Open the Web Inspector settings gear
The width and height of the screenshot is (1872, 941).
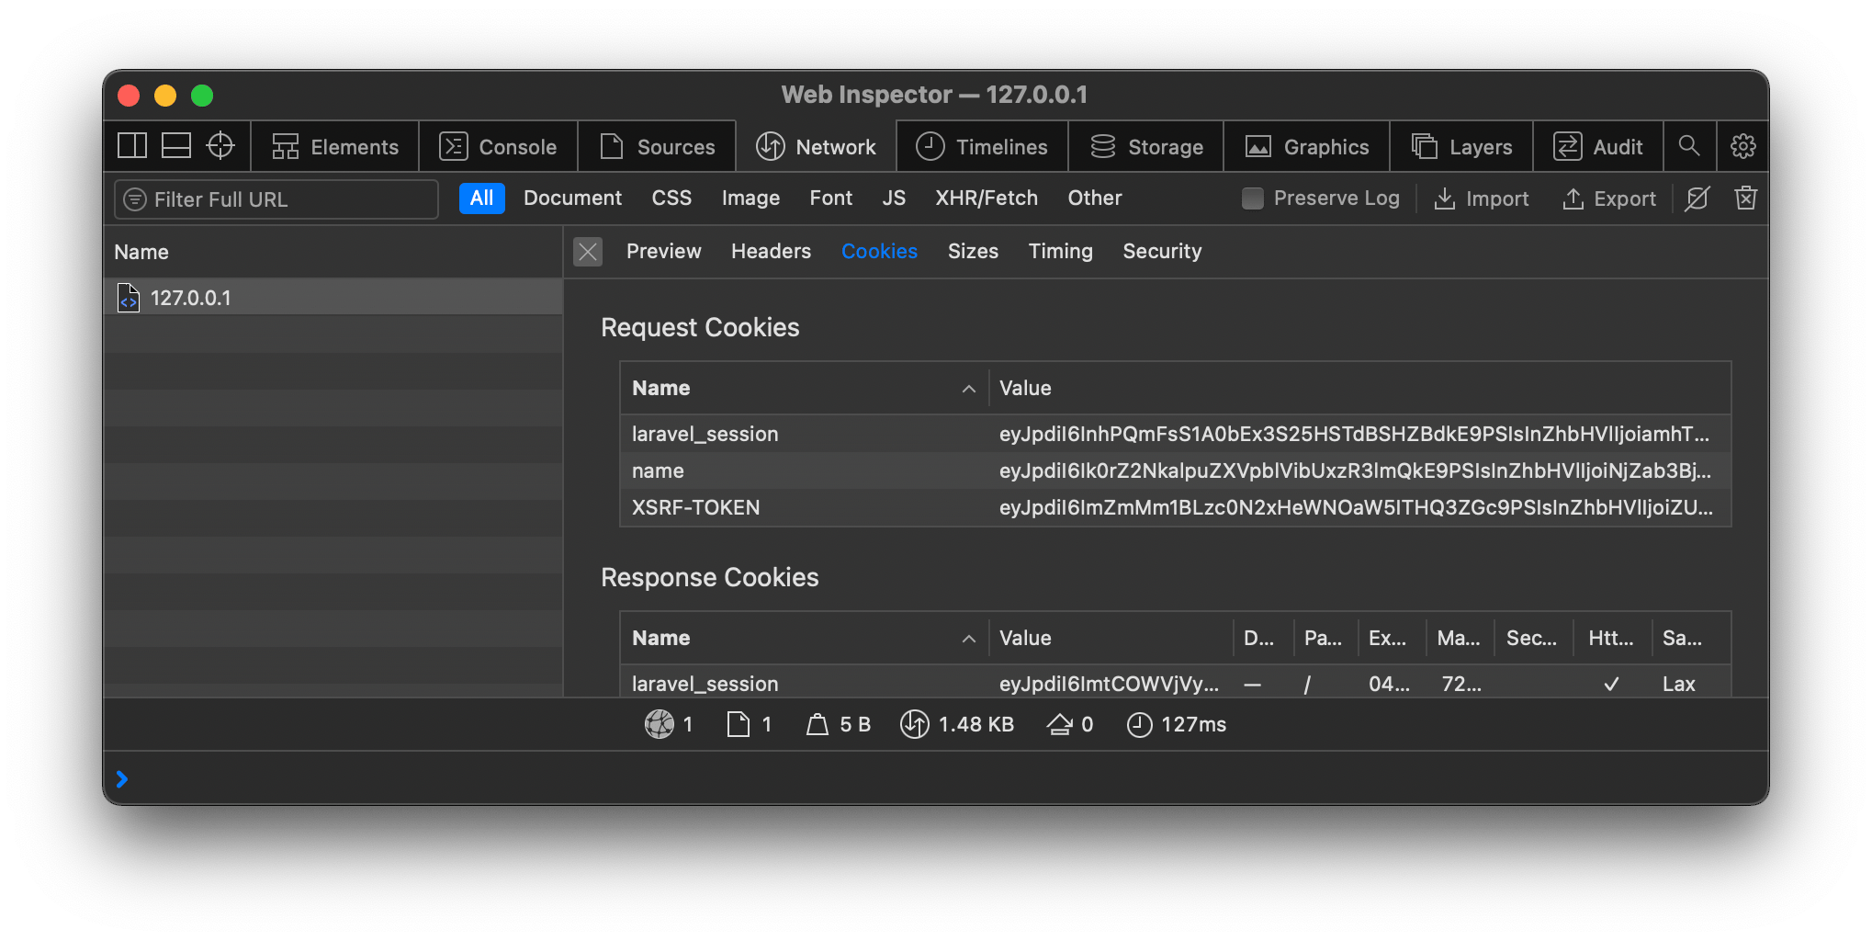point(1742,146)
